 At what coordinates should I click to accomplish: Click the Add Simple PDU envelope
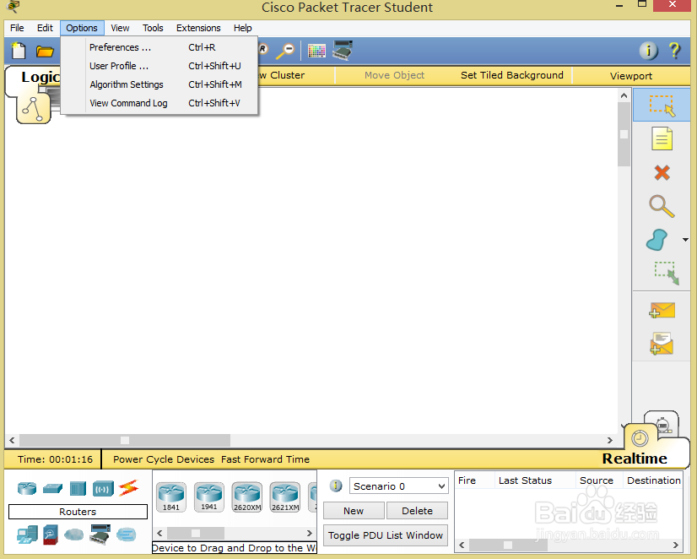[662, 310]
